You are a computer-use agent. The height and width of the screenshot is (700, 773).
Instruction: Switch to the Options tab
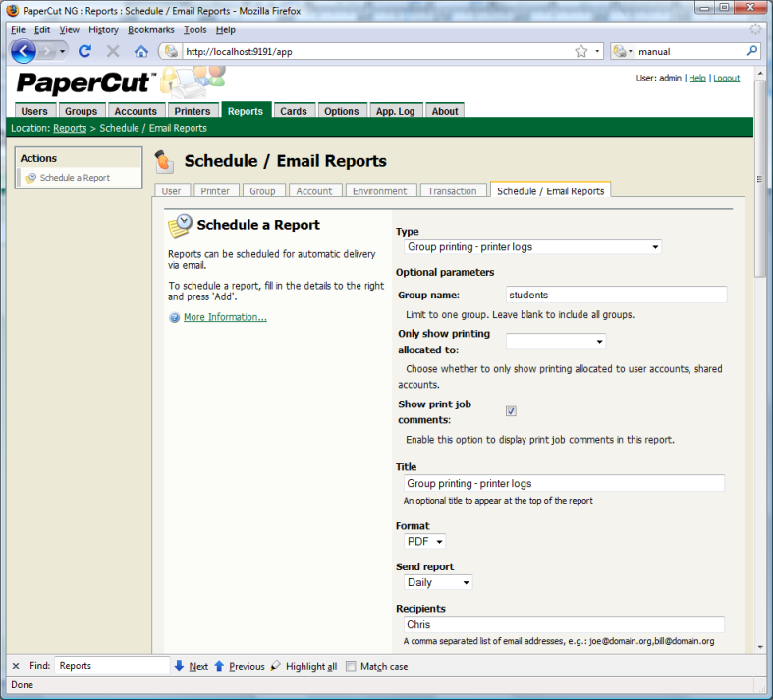pos(342,111)
